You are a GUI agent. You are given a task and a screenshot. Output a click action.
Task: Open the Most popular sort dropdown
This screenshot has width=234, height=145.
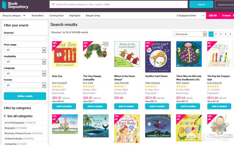point(190,34)
